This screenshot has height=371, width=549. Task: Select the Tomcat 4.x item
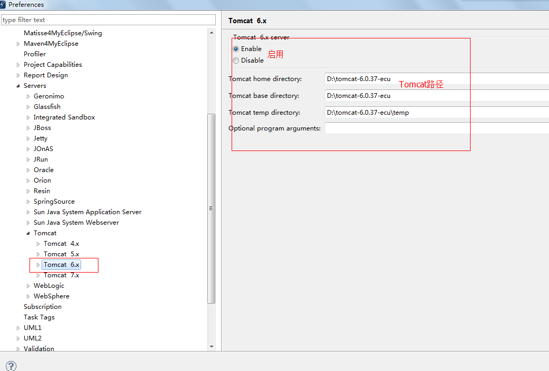(x=61, y=244)
